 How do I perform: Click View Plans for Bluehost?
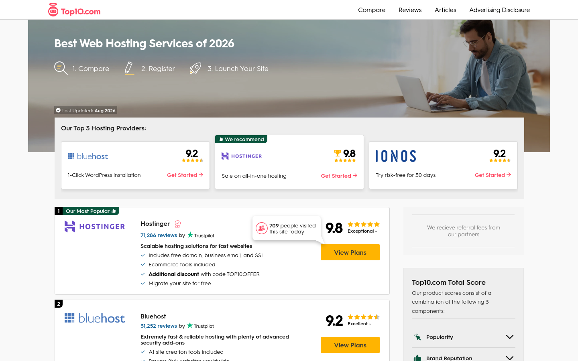coord(350,345)
